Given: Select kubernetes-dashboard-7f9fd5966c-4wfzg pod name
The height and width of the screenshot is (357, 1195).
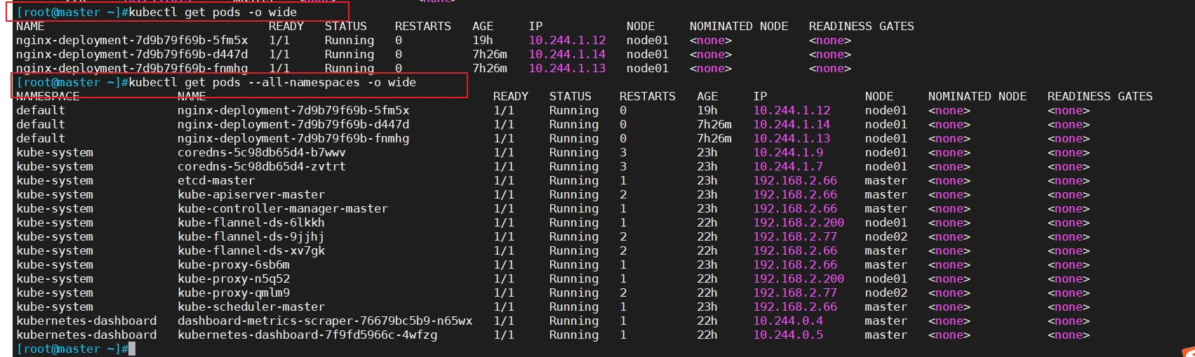Looking at the screenshot, I should tap(307, 335).
